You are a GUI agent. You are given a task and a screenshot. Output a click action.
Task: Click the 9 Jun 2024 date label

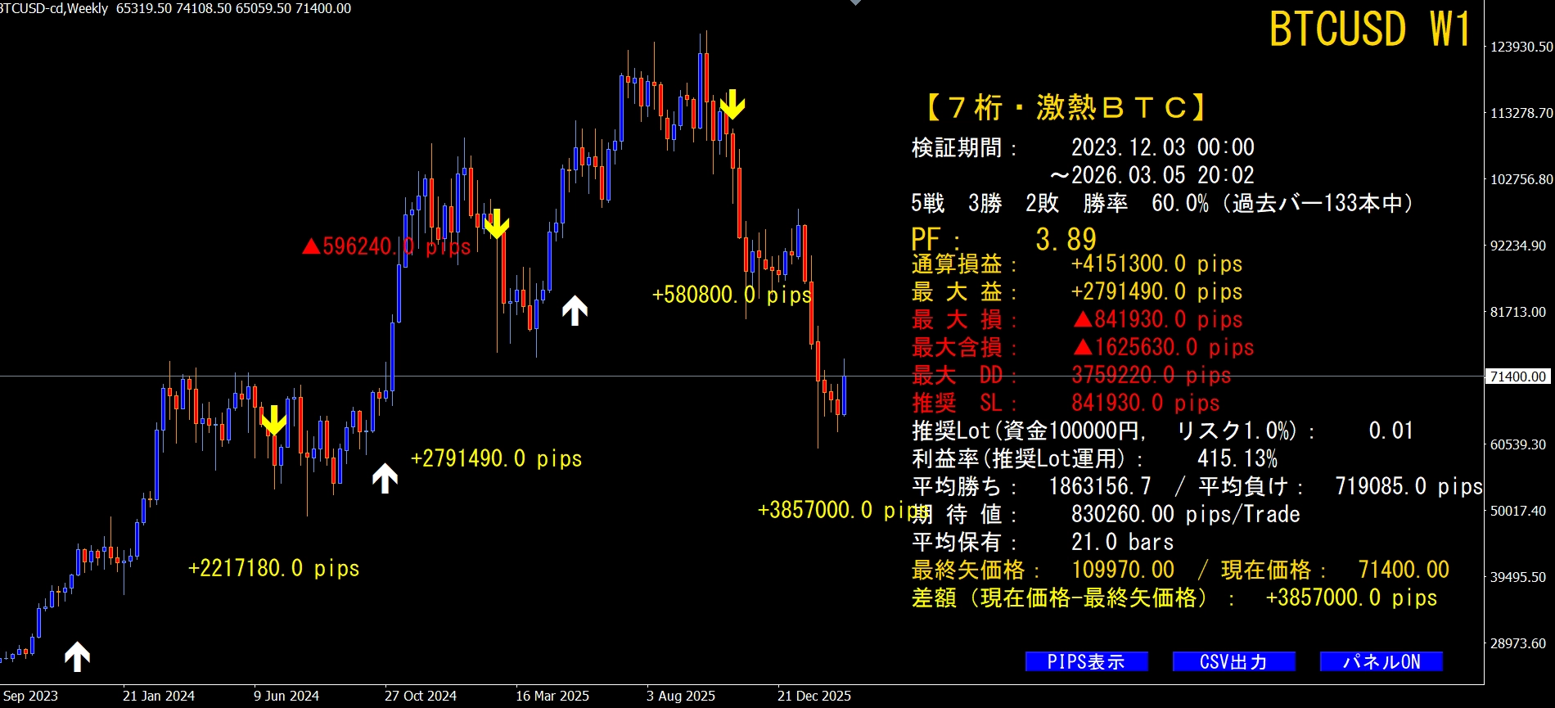[x=286, y=696]
